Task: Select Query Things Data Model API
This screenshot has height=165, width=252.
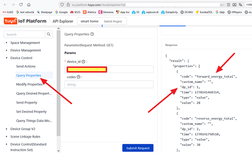Action: coord(34,121)
